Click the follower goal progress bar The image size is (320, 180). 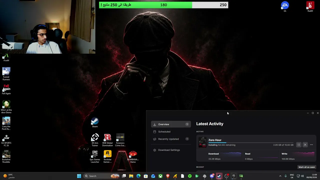point(163,5)
